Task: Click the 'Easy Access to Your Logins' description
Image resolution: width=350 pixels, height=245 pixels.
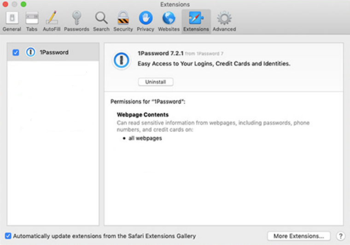Action: point(214,64)
